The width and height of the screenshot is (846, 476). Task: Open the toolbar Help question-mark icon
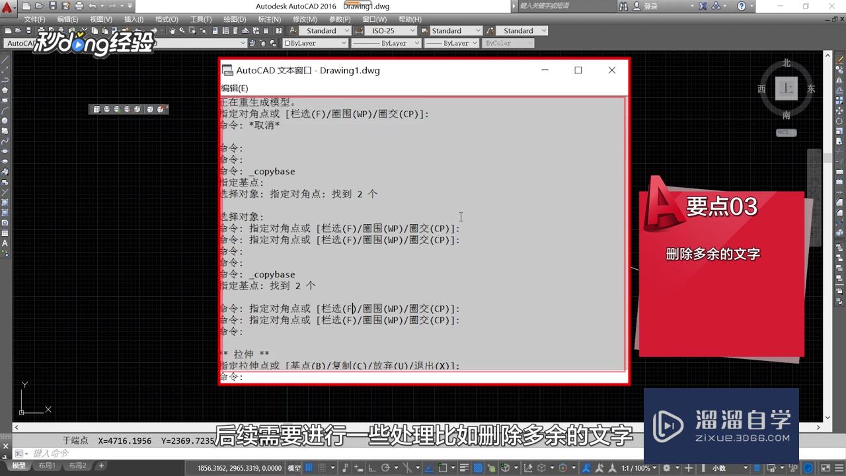coord(279,30)
